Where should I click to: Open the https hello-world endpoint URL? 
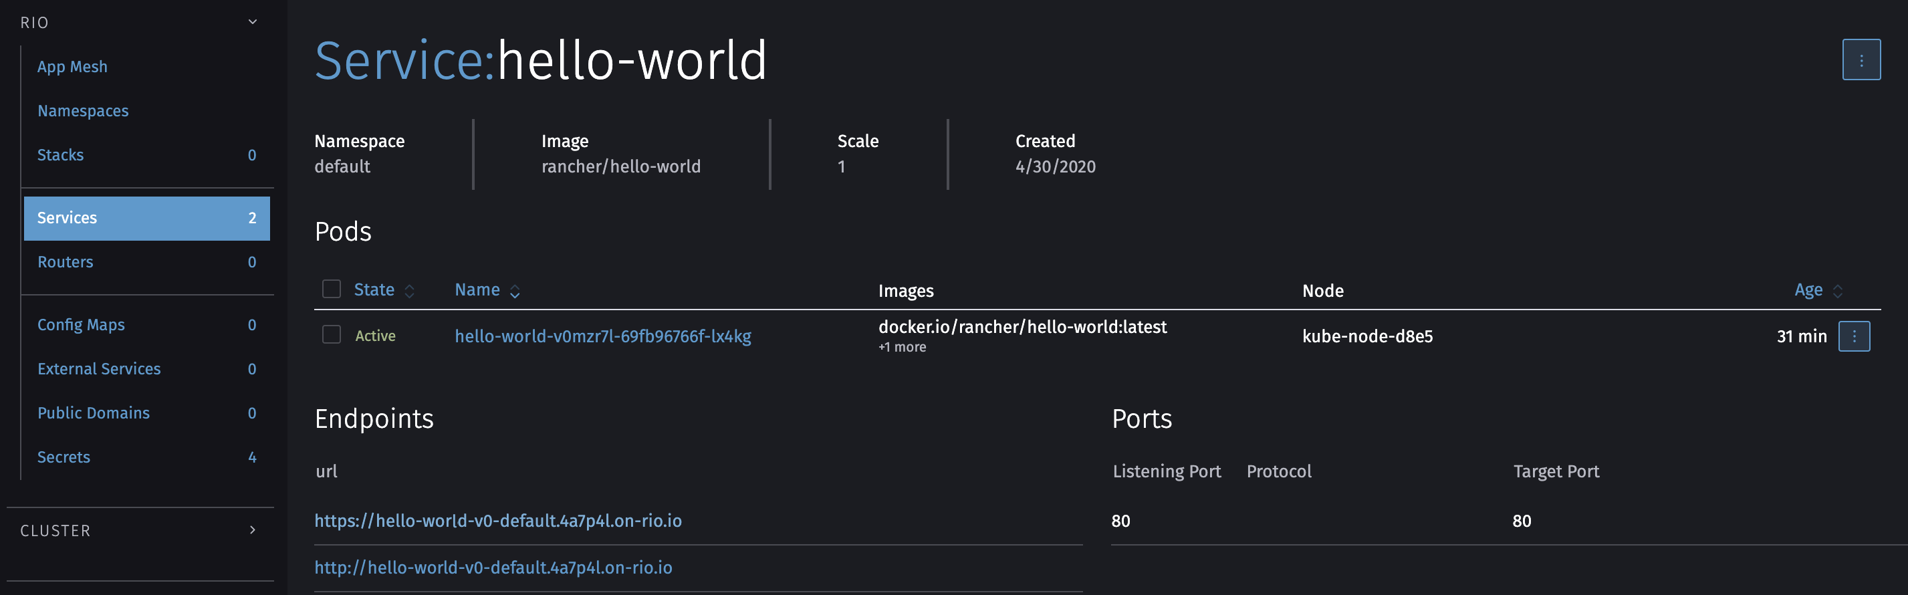click(x=498, y=521)
